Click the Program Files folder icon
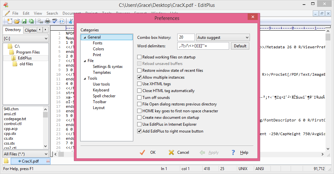 tap(12, 52)
